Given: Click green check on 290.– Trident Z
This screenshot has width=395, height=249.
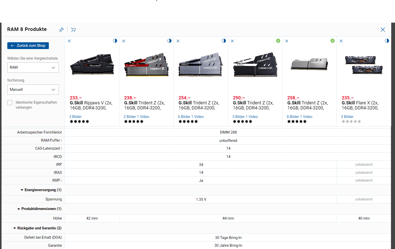Looking at the screenshot, I should click(278, 41).
